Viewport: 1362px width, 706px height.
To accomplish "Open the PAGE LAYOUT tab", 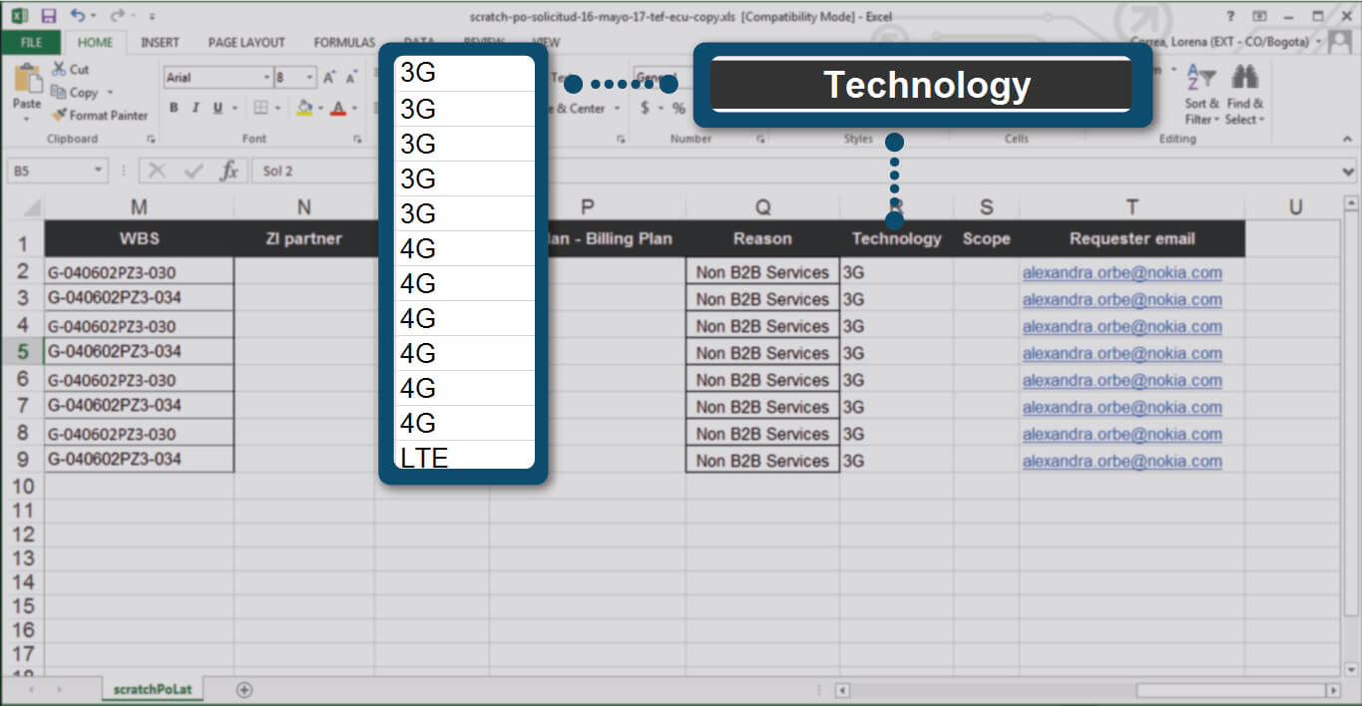I will point(246,42).
